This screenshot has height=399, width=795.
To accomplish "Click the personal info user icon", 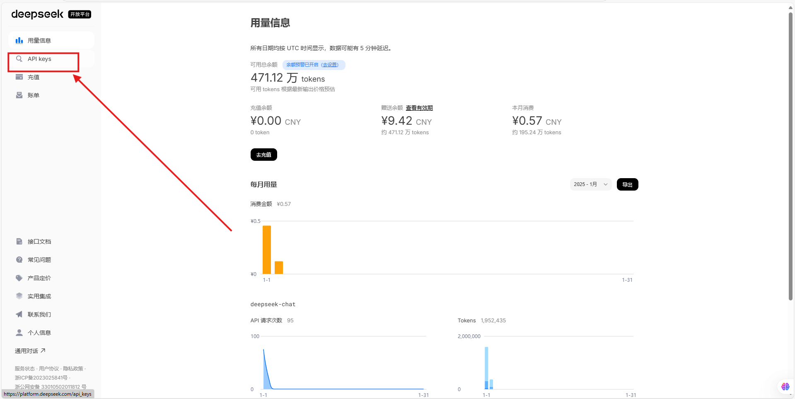I will [x=19, y=333].
